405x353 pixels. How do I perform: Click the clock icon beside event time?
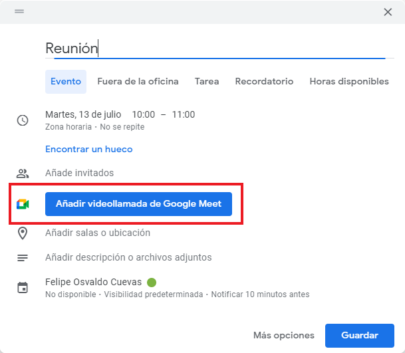(x=23, y=120)
